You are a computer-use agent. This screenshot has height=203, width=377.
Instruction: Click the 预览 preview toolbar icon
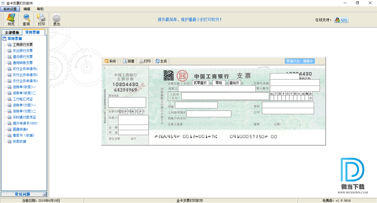[11, 20]
